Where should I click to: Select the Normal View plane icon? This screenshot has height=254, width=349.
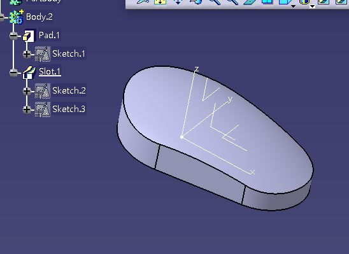point(249,2)
